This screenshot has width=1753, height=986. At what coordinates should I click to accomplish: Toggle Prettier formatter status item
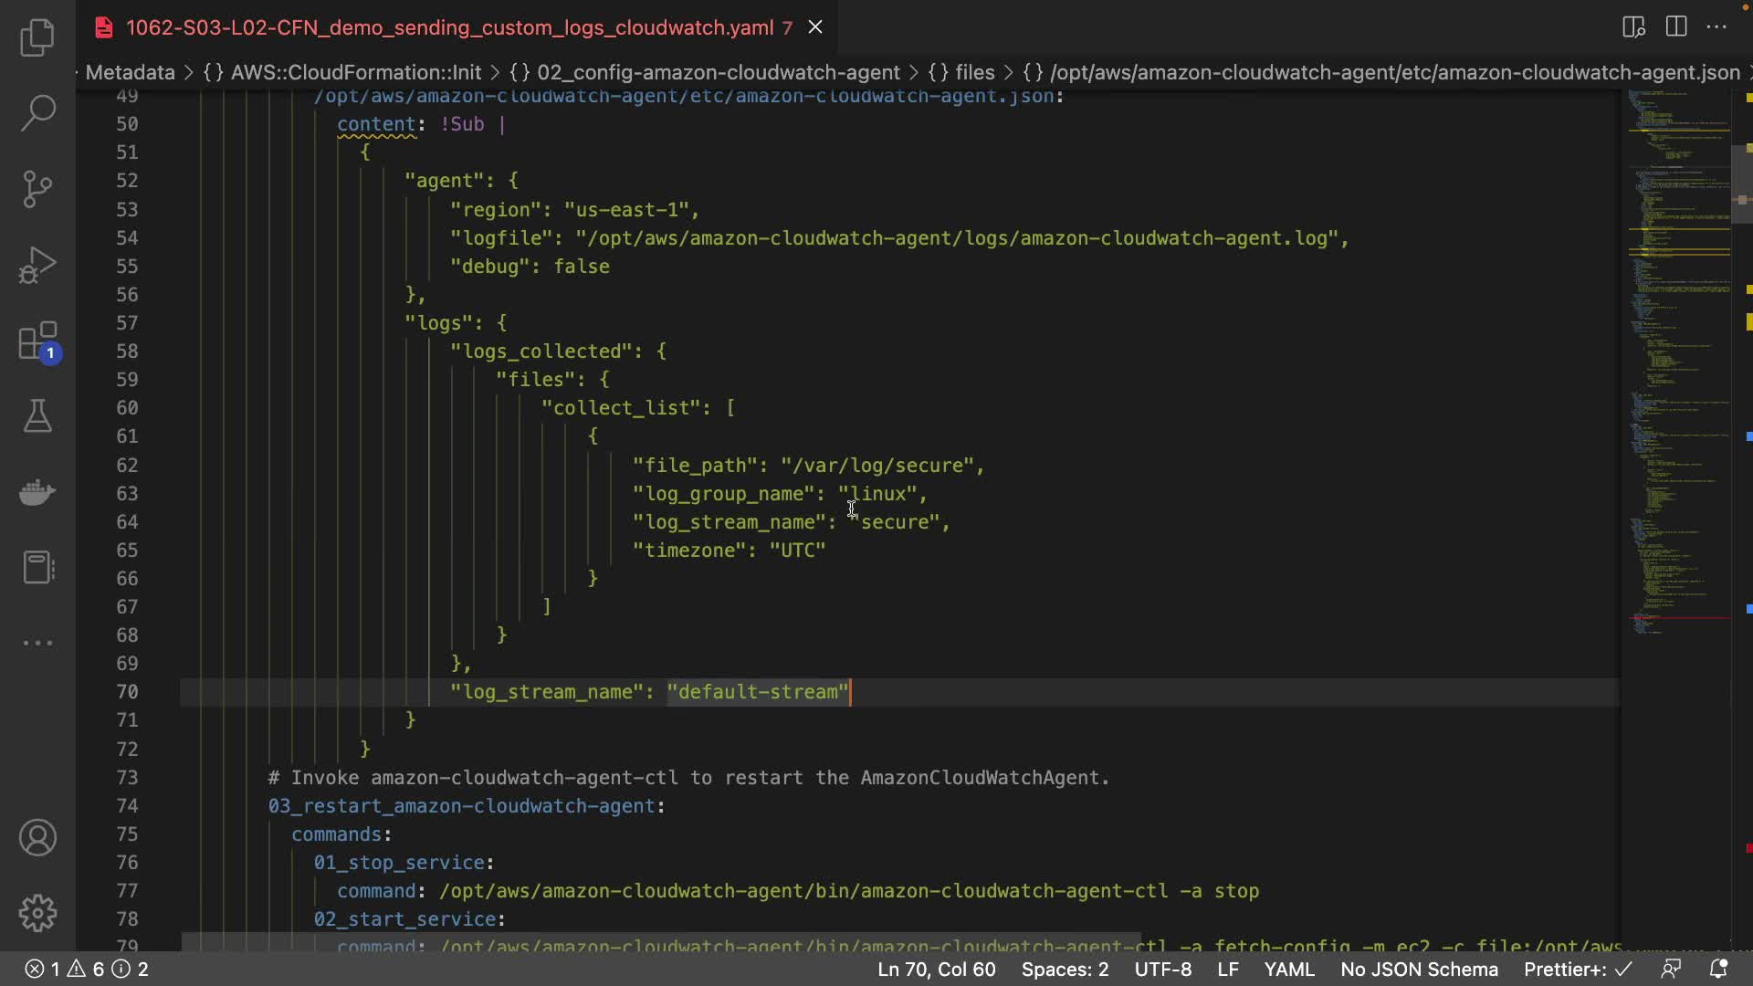pos(1577,969)
